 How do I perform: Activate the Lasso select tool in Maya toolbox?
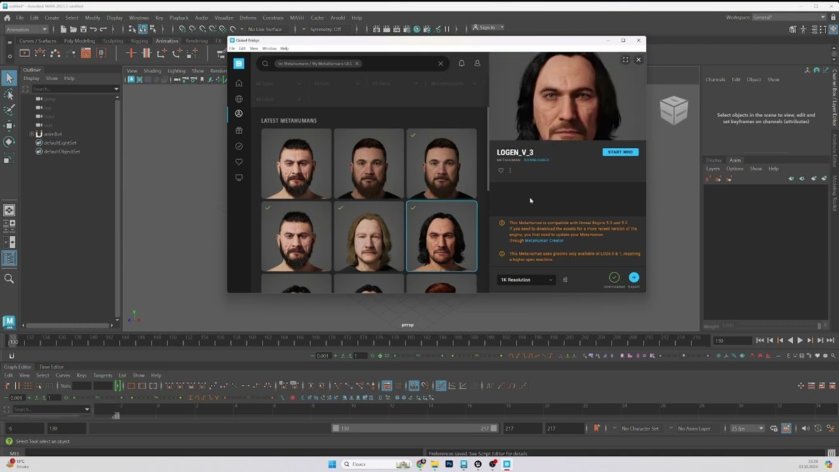pos(9,94)
